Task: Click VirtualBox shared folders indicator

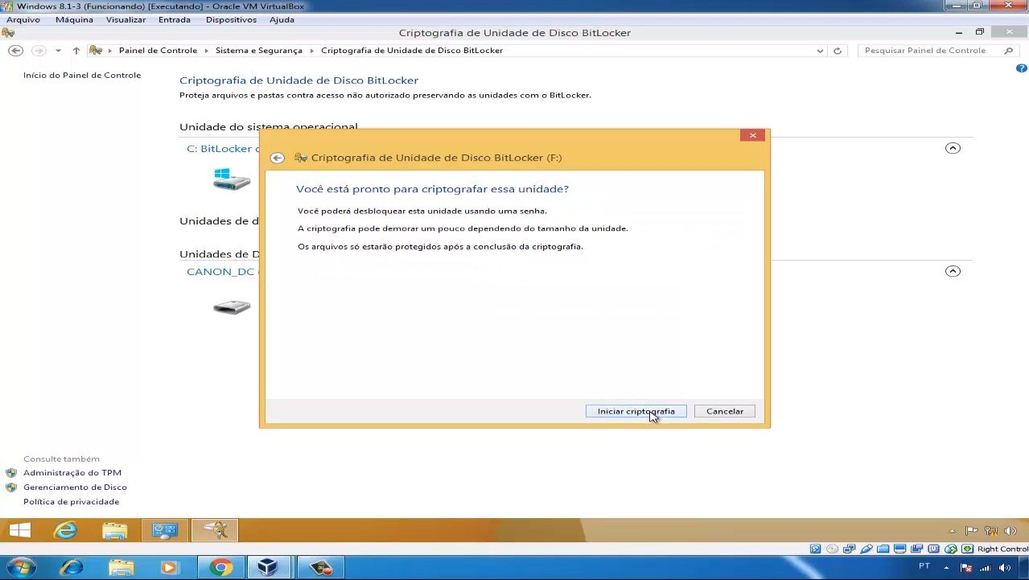Action: (x=883, y=549)
